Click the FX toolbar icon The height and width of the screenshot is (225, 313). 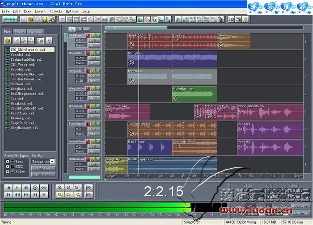(199, 19)
